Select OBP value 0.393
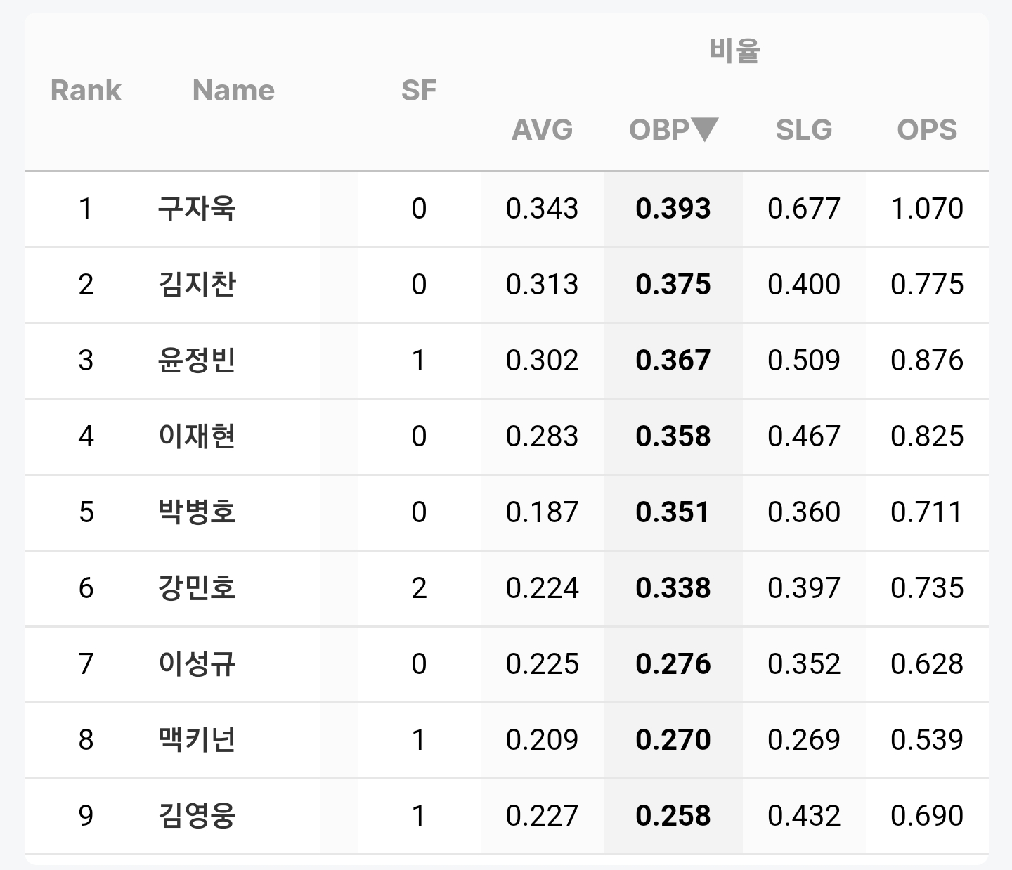The image size is (1012, 870). coord(673,209)
